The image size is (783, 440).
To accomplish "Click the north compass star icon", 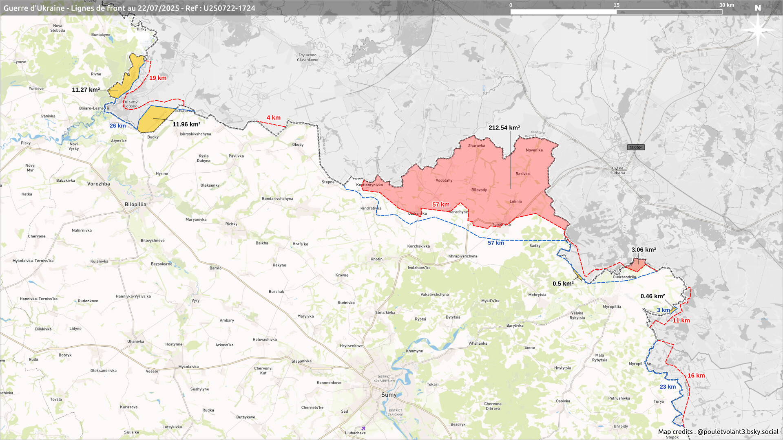I will (758, 29).
